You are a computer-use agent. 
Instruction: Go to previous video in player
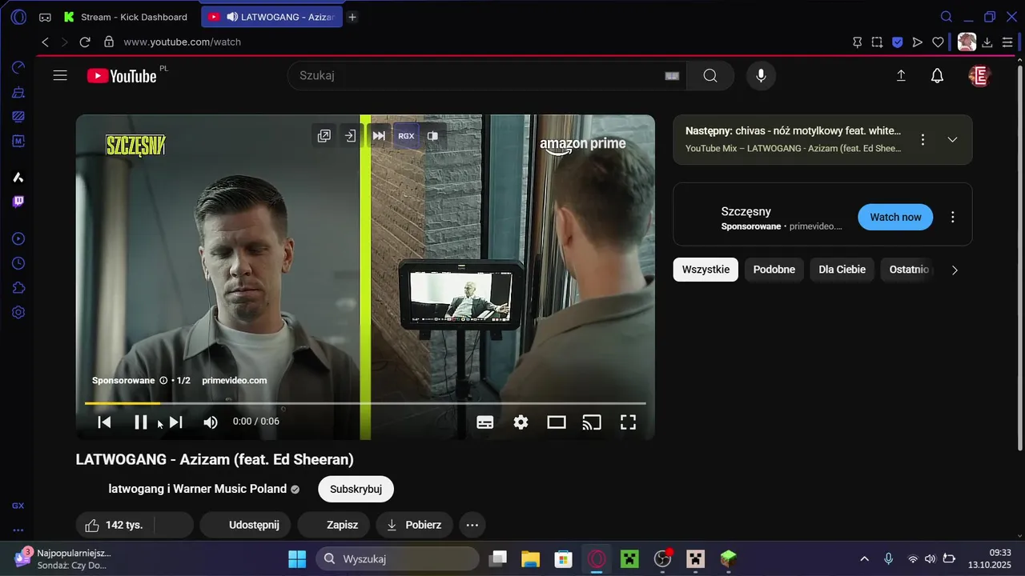click(104, 422)
